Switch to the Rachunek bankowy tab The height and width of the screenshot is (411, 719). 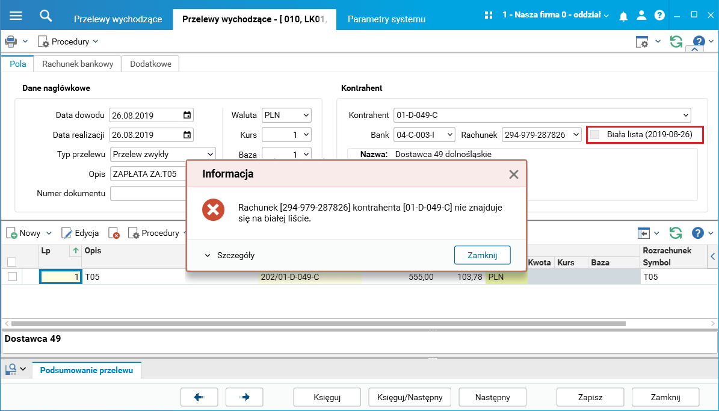pyautogui.click(x=78, y=64)
